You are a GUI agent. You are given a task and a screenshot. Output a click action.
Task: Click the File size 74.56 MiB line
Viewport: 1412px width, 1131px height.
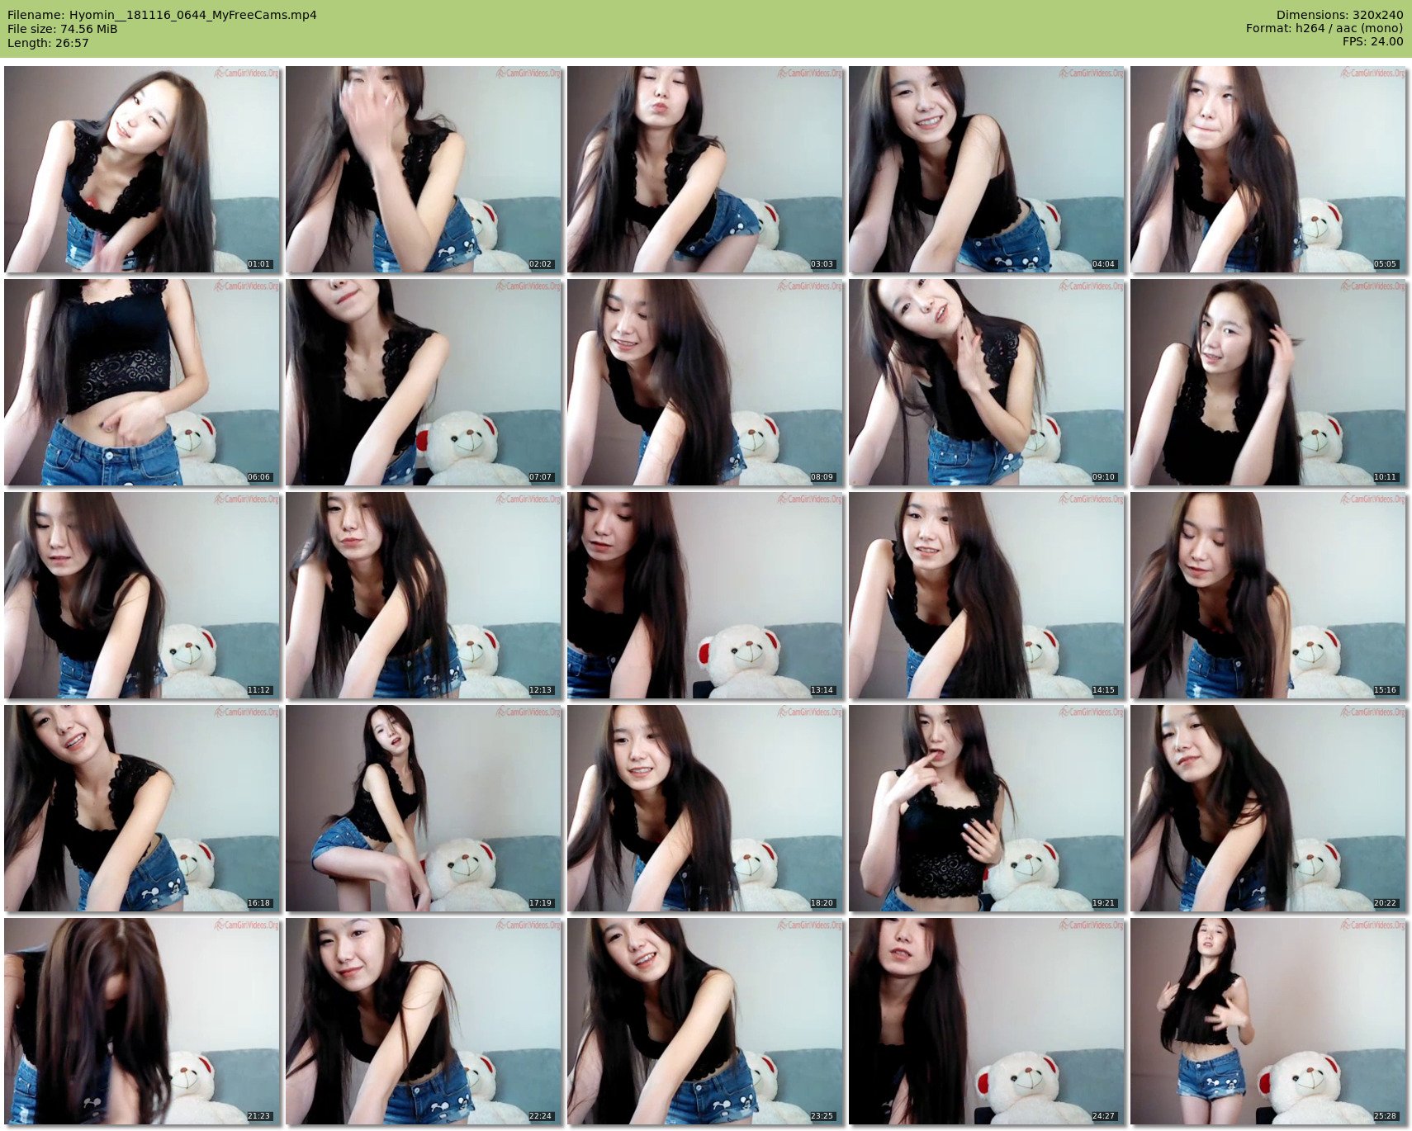pyautogui.click(x=63, y=29)
